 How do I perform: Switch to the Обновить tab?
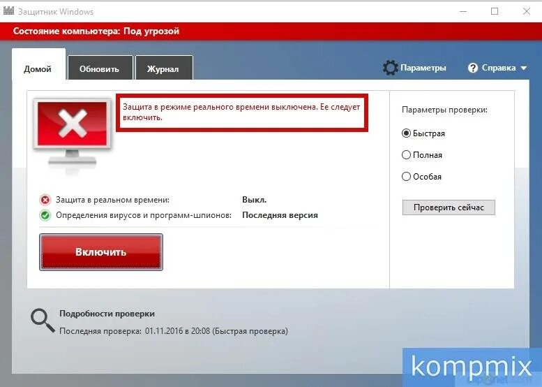pyautogui.click(x=100, y=68)
